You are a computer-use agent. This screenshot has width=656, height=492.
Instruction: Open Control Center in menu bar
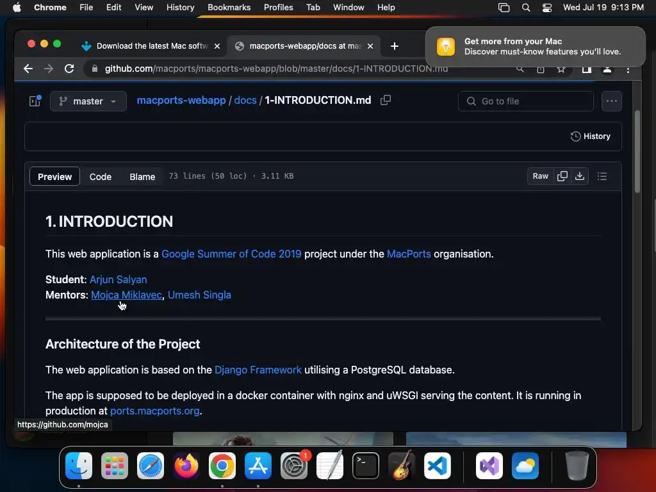pyautogui.click(x=547, y=8)
